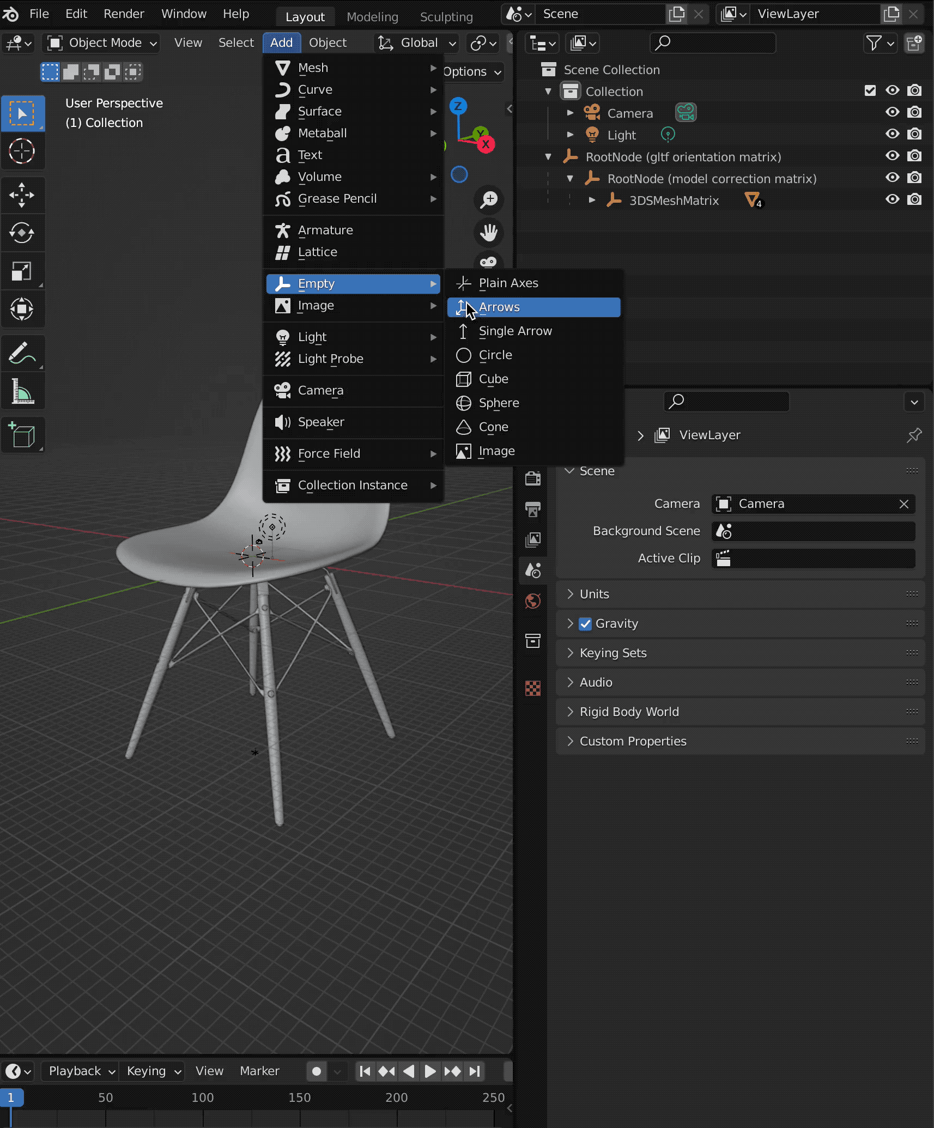The height and width of the screenshot is (1128, 934).
Task: Expand the Camera tree item
Action: (570, 113)
